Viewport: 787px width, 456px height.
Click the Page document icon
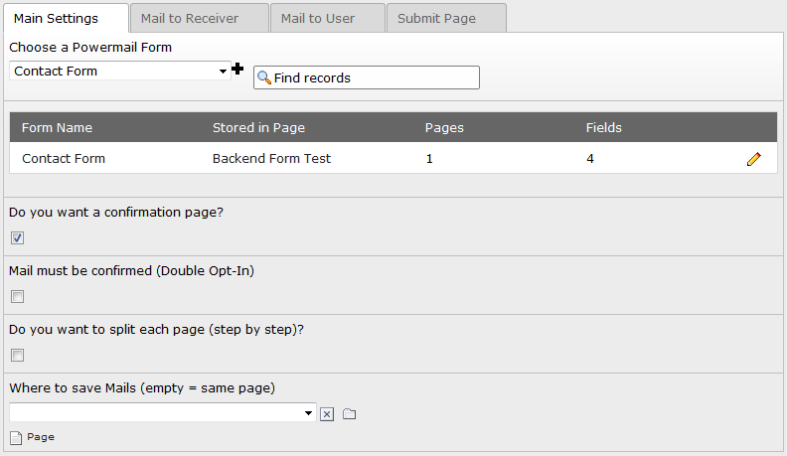click(15, 437)
